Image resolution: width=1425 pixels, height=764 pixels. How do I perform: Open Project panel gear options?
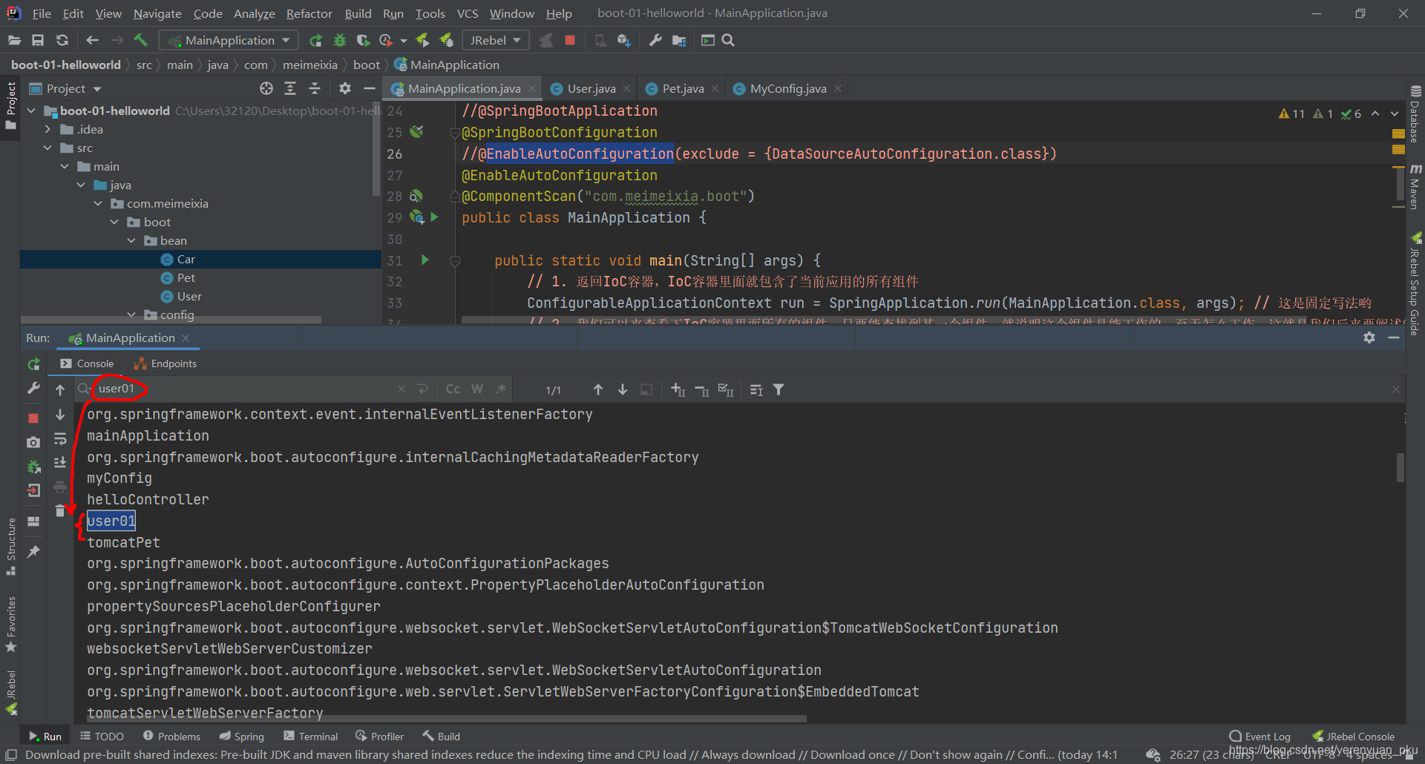345,88
